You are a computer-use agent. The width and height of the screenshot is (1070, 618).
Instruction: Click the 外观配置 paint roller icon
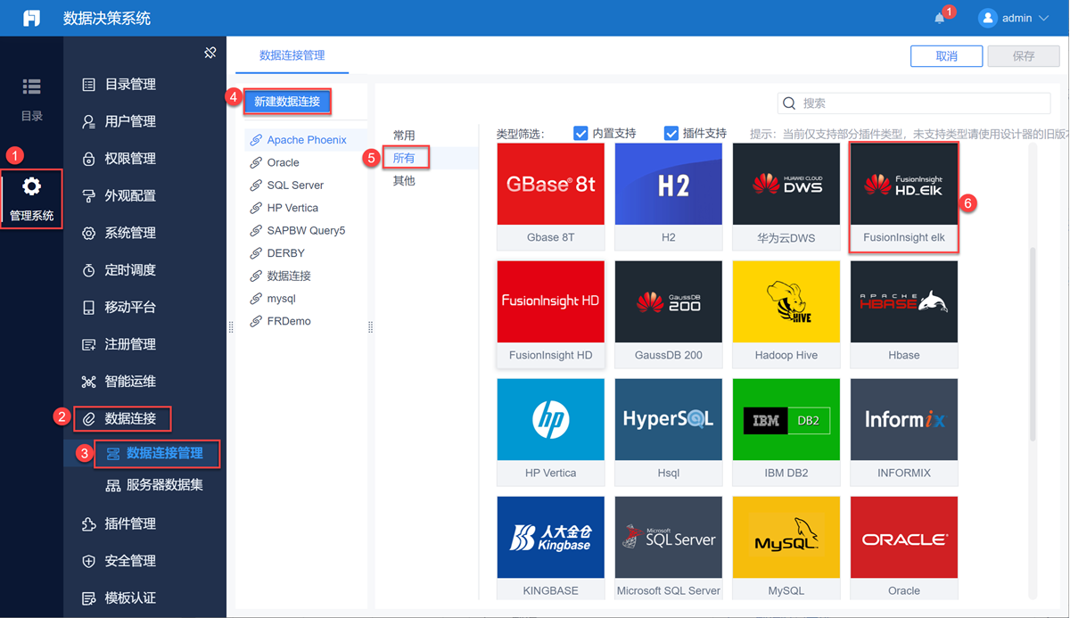click(x=88, y=196)
